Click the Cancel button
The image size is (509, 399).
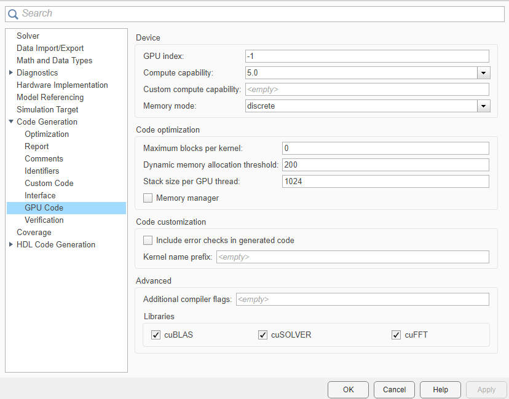pyautogui.click(x=394, y=390)
